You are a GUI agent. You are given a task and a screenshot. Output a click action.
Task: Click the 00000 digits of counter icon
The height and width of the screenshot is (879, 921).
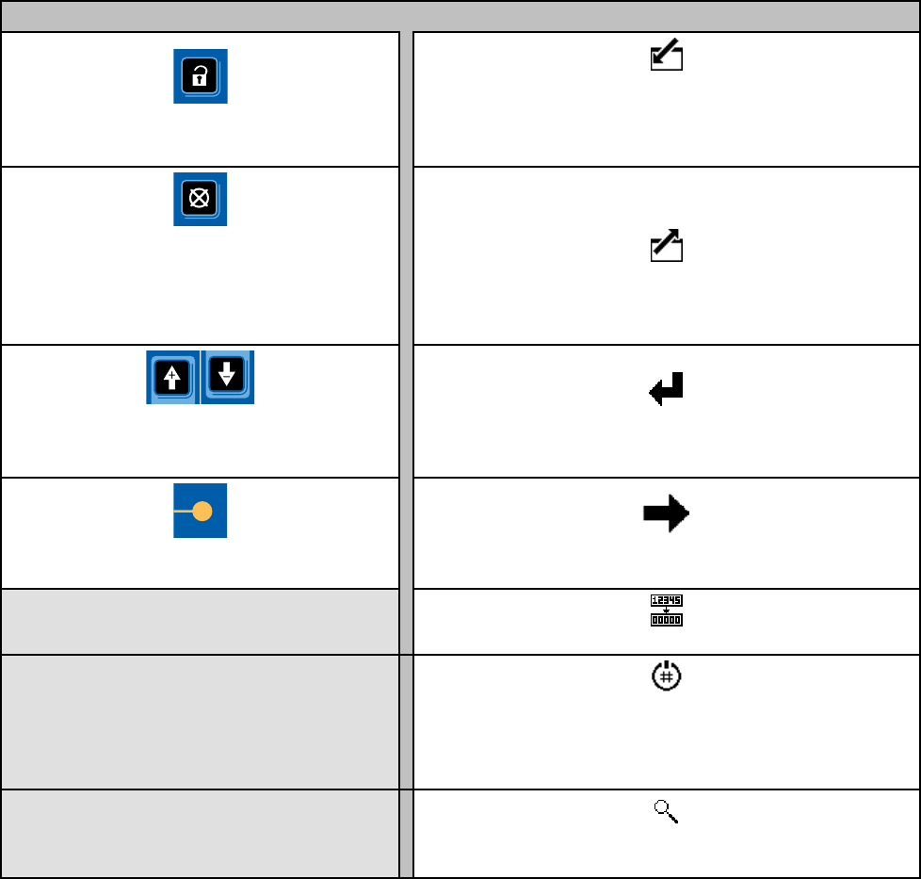tap(667, 620)
